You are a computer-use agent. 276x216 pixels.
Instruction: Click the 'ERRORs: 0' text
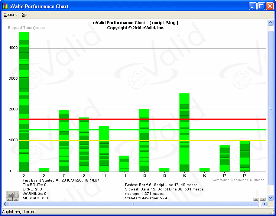[32, 189]
